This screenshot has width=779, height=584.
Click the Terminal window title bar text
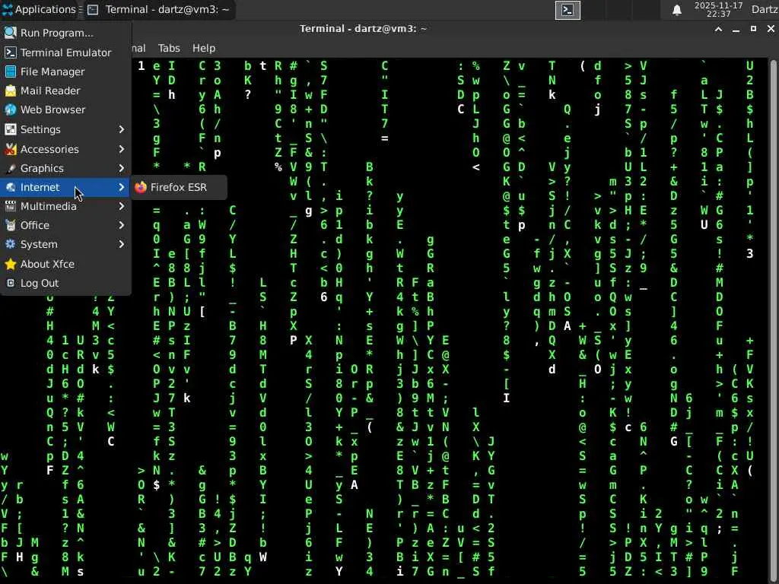point(363,29)
